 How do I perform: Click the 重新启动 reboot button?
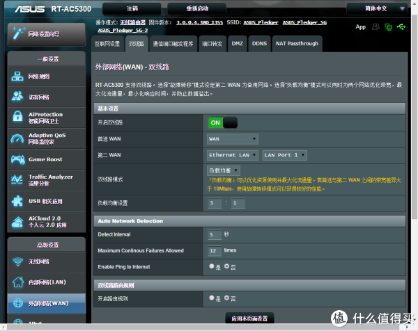[197, 9]
